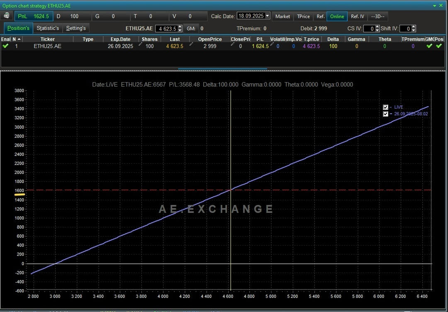Click the Last value 4 623.5 in the row
The image size is (448, 312).
(175, 46)
